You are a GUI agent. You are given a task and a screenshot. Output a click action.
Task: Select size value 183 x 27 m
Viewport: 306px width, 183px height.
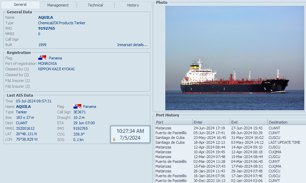pos(25,117)
